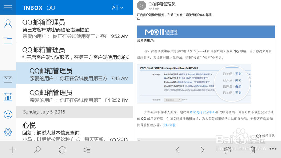Select the 7:45 AM message
Screen dimensions: 281x158
[x=74, y=73]
